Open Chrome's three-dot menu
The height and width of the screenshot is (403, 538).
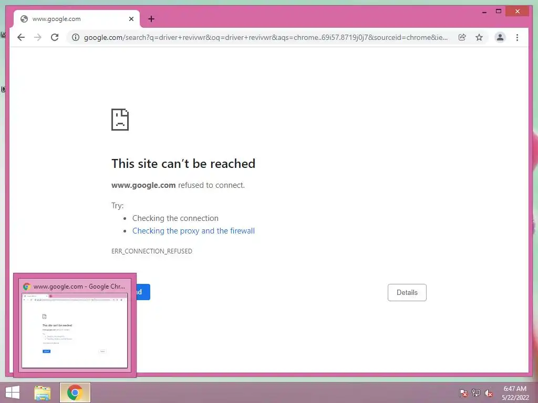(x=517, y=37)
